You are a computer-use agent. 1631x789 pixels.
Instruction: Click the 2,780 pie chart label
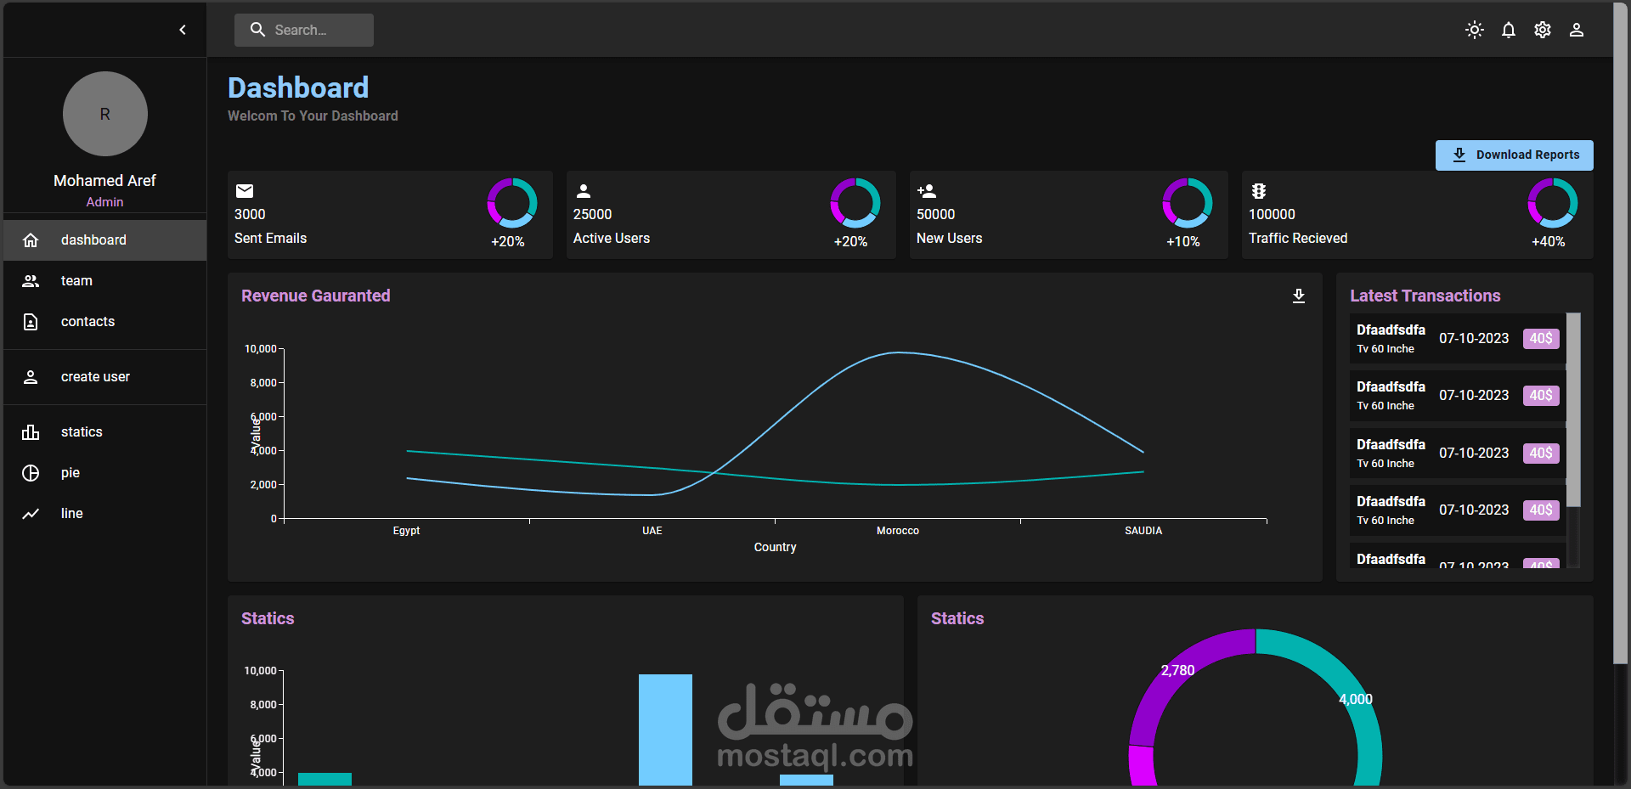[1177, 671]
